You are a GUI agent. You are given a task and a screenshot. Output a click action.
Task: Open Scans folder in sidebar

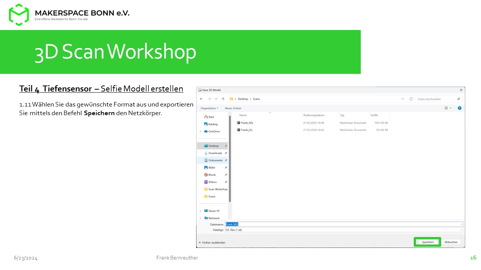pos(210,196)
